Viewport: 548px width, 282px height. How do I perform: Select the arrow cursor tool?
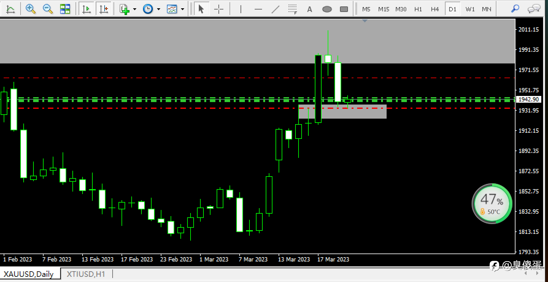point(201,9)
